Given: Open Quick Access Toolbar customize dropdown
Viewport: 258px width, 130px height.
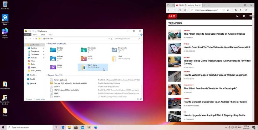Looking at the screenshot, I should [36, 31].
